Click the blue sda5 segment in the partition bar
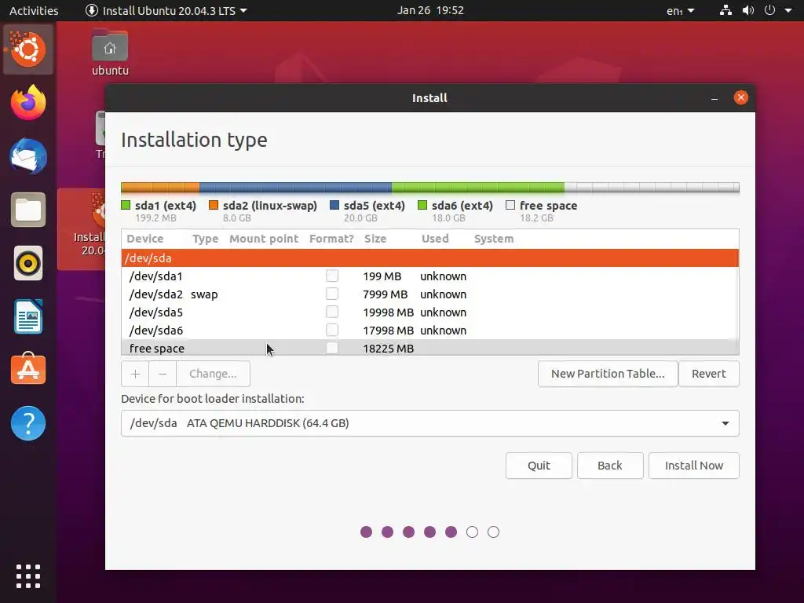Viewport: 804px width, 603px height. coord(295,187)
